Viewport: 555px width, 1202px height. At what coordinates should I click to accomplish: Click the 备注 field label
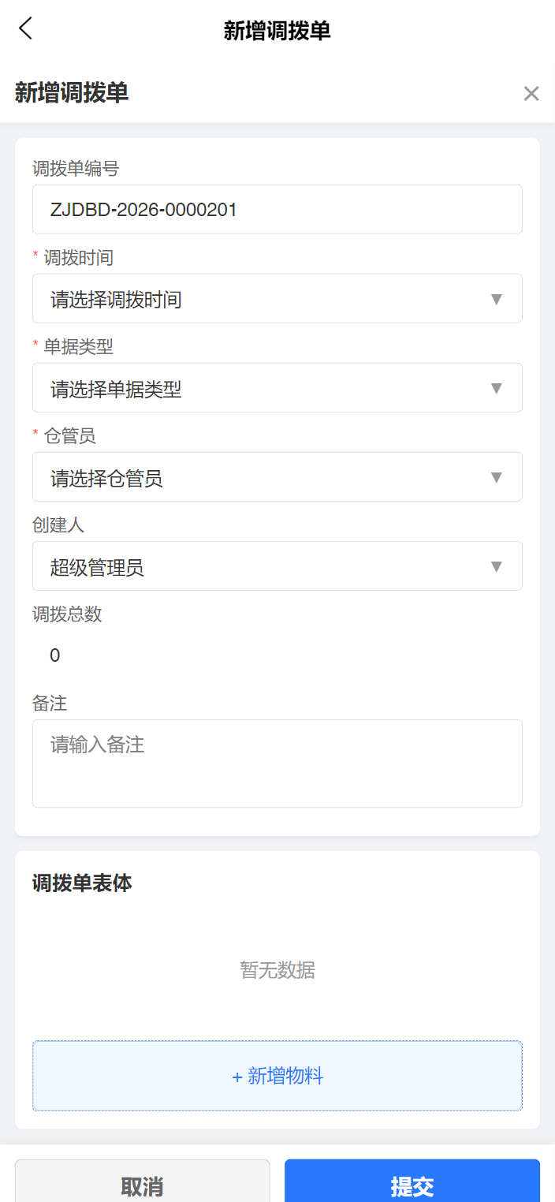tap(50, 704)
